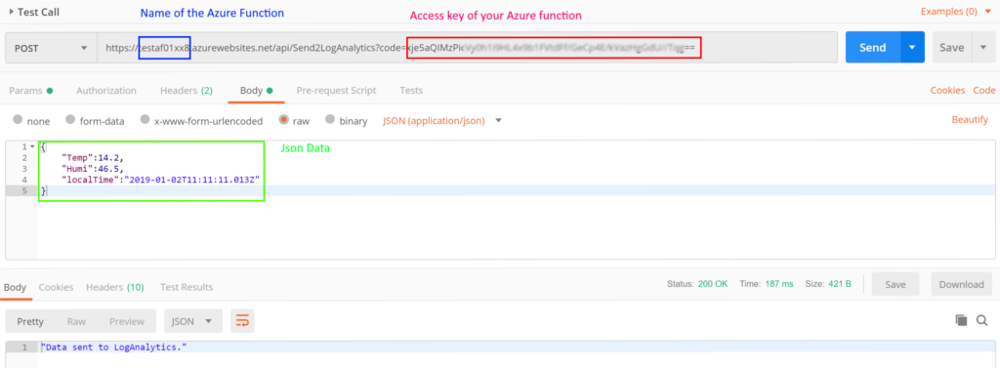
Task: Open the Pre-request Script tab
Action: coord(336,91)
